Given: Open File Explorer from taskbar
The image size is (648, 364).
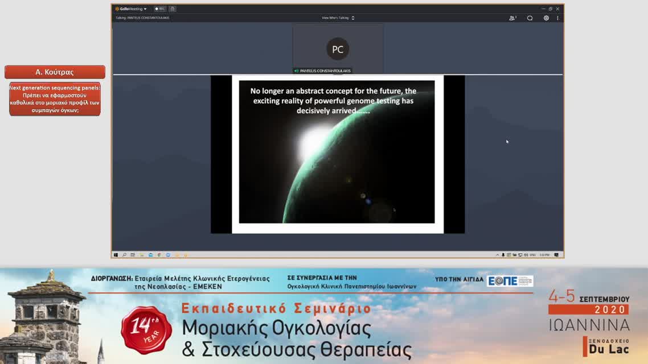Looking at the screenshot, I should (151, 255).
